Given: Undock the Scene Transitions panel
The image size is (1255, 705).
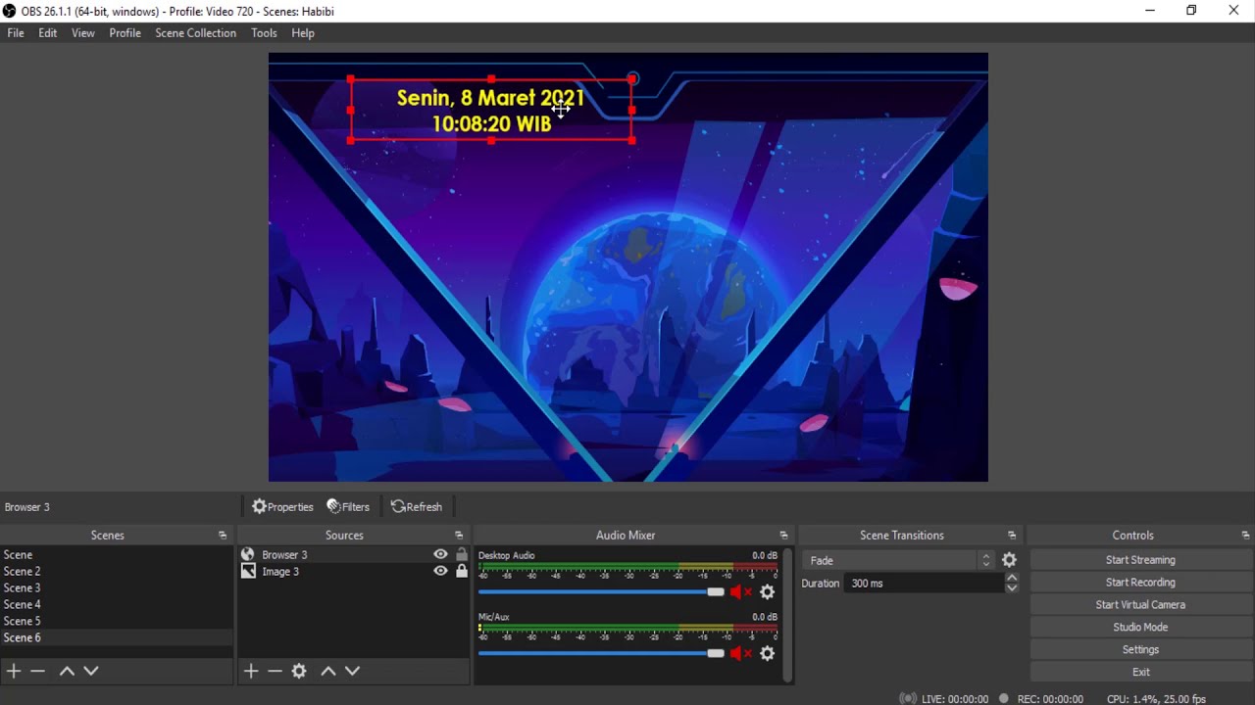Looking at the screenshot, I should pos(1012,536).
